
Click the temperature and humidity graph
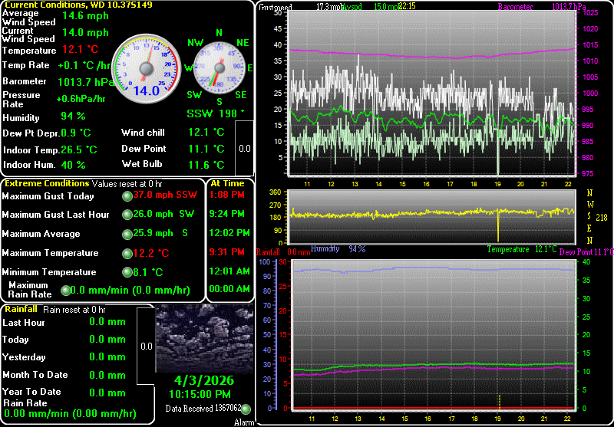coord(432,333)
